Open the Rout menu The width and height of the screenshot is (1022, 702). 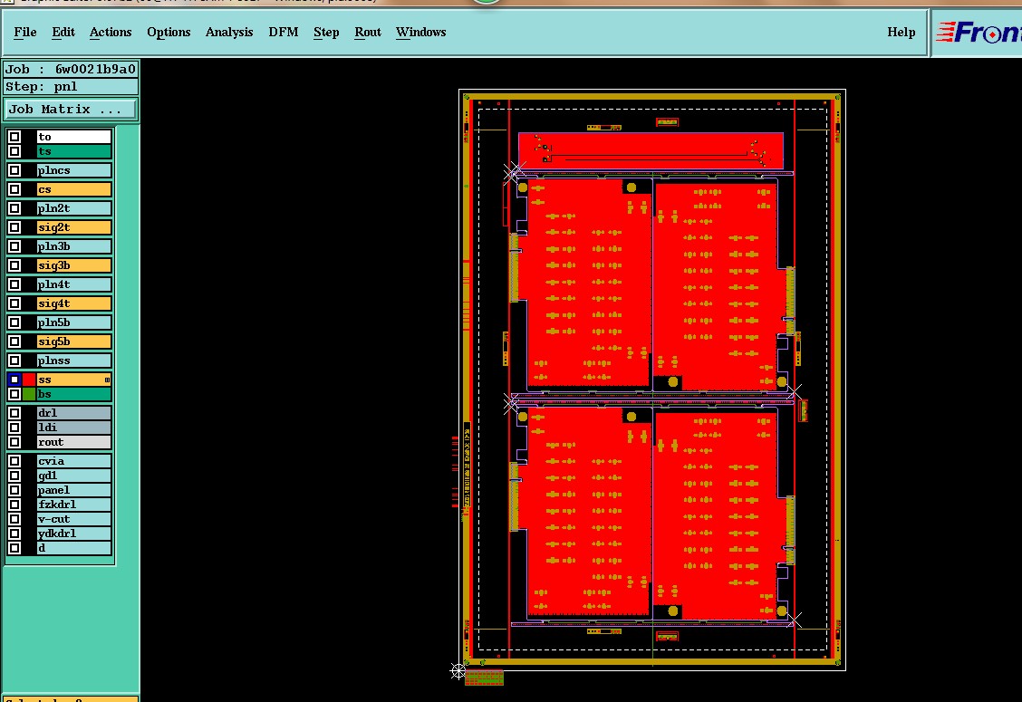(x=368, y=32)
